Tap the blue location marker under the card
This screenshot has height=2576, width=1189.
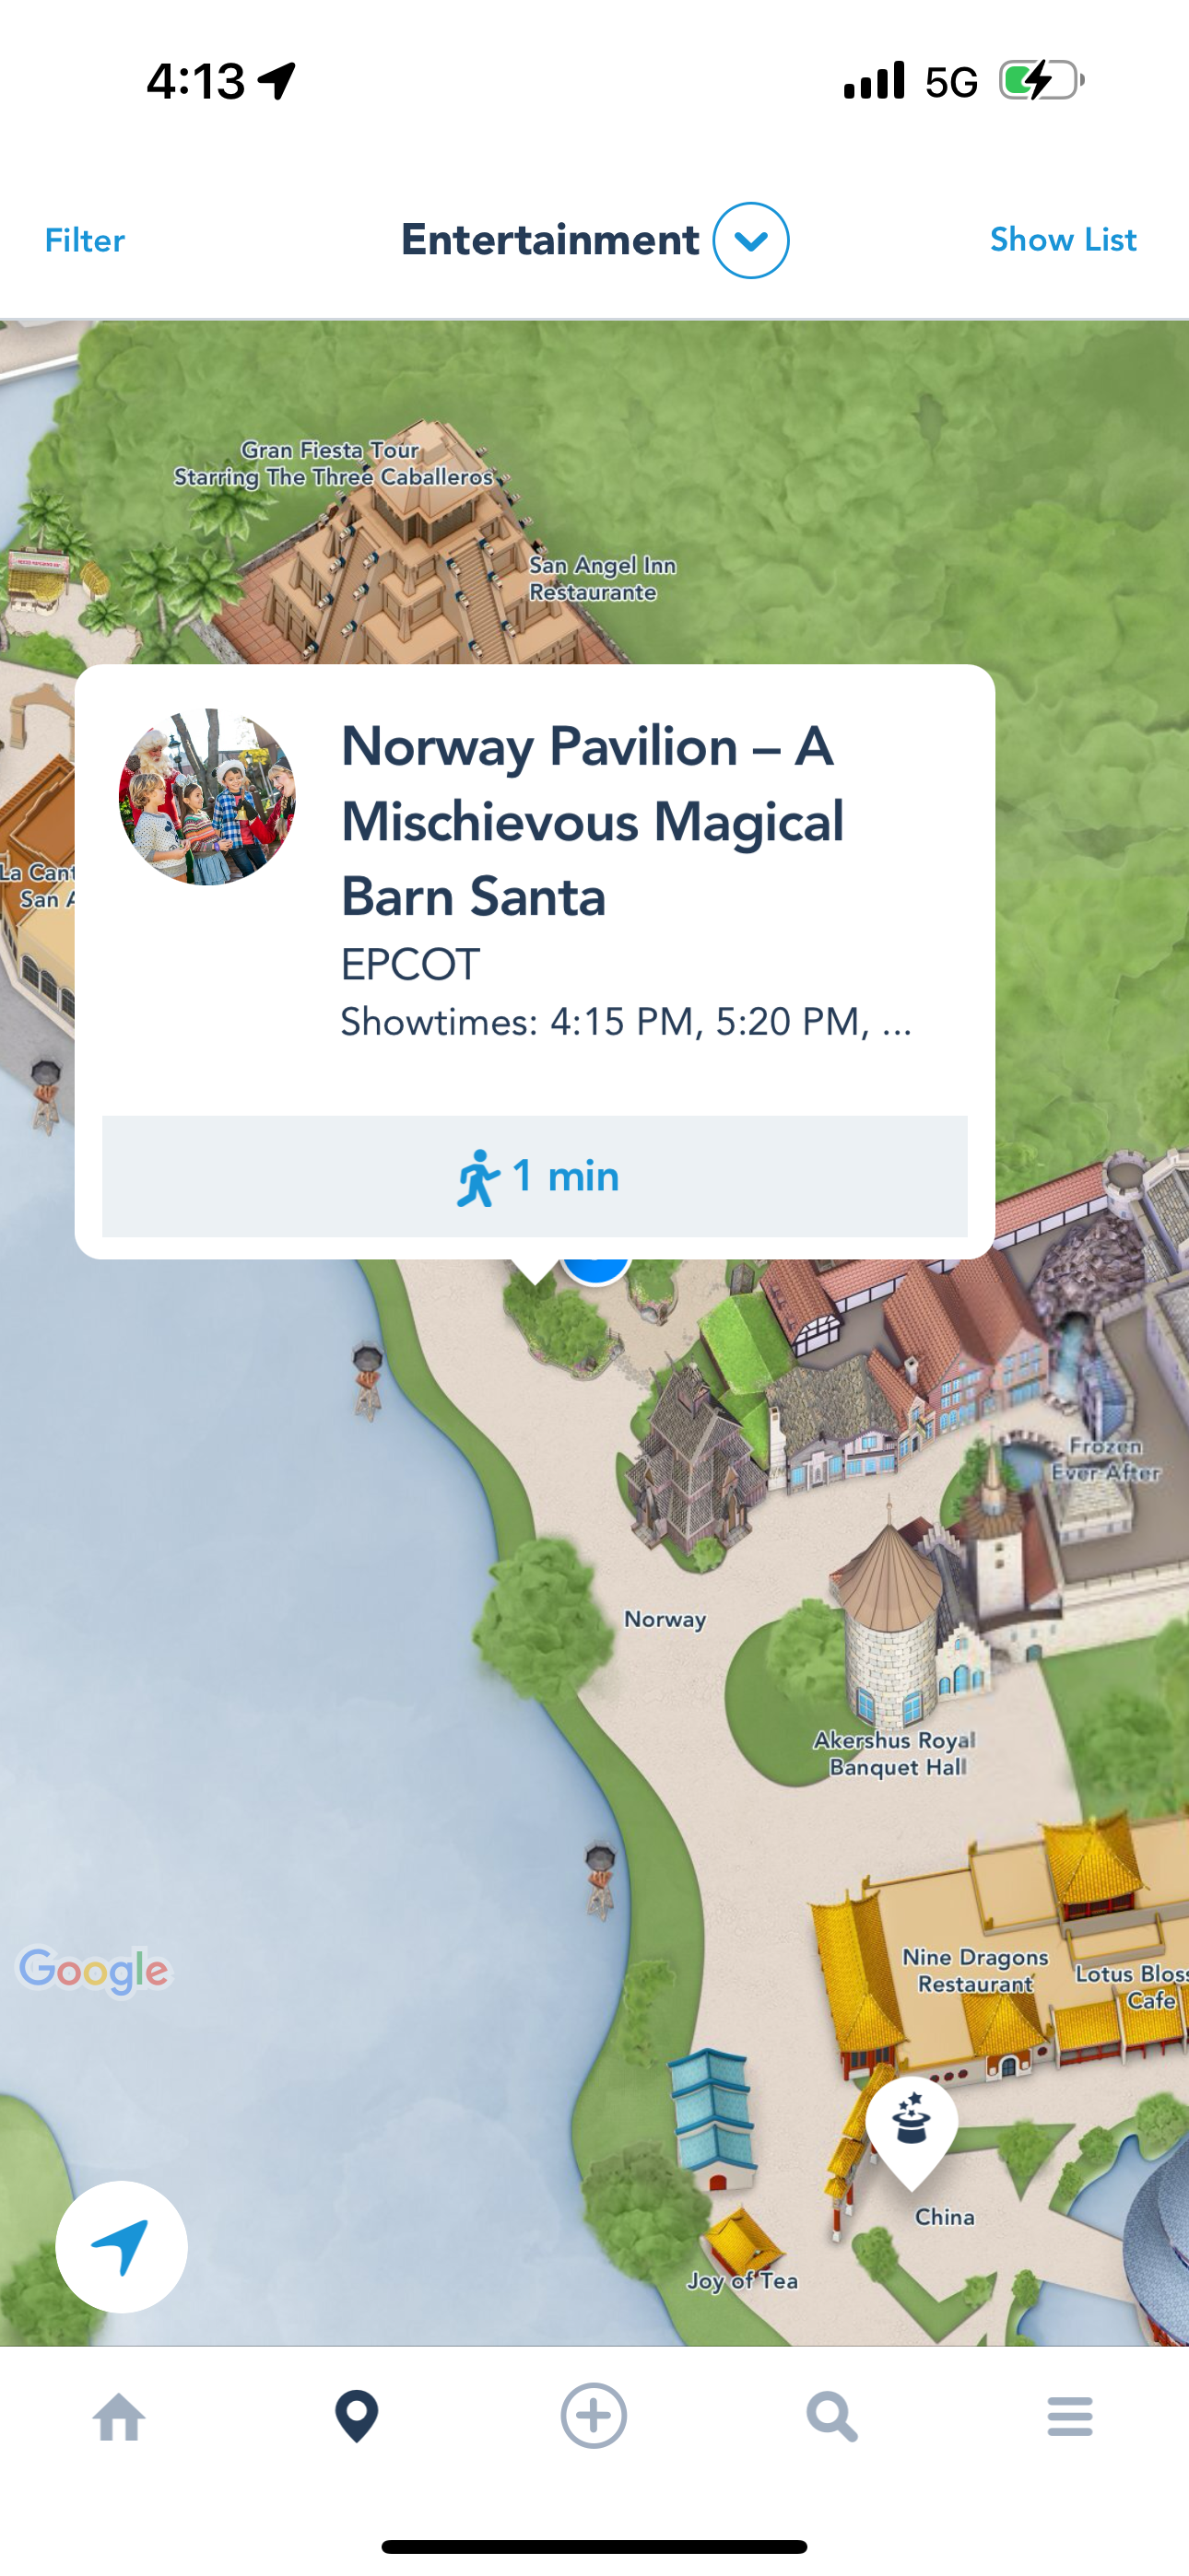pyautogui.click(x=594, y=1268)
